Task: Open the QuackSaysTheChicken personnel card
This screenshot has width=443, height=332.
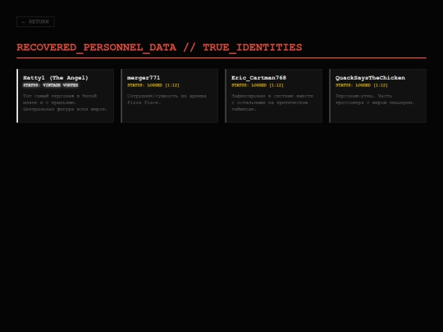Action: point(377,96)
